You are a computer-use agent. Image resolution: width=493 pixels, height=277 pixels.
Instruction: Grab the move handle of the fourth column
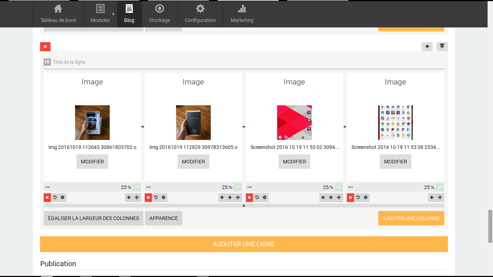[x=440, y=198]
